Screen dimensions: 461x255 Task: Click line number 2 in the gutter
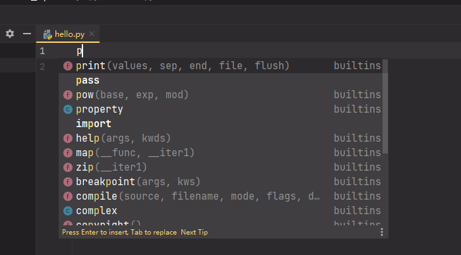coord(42,67)
